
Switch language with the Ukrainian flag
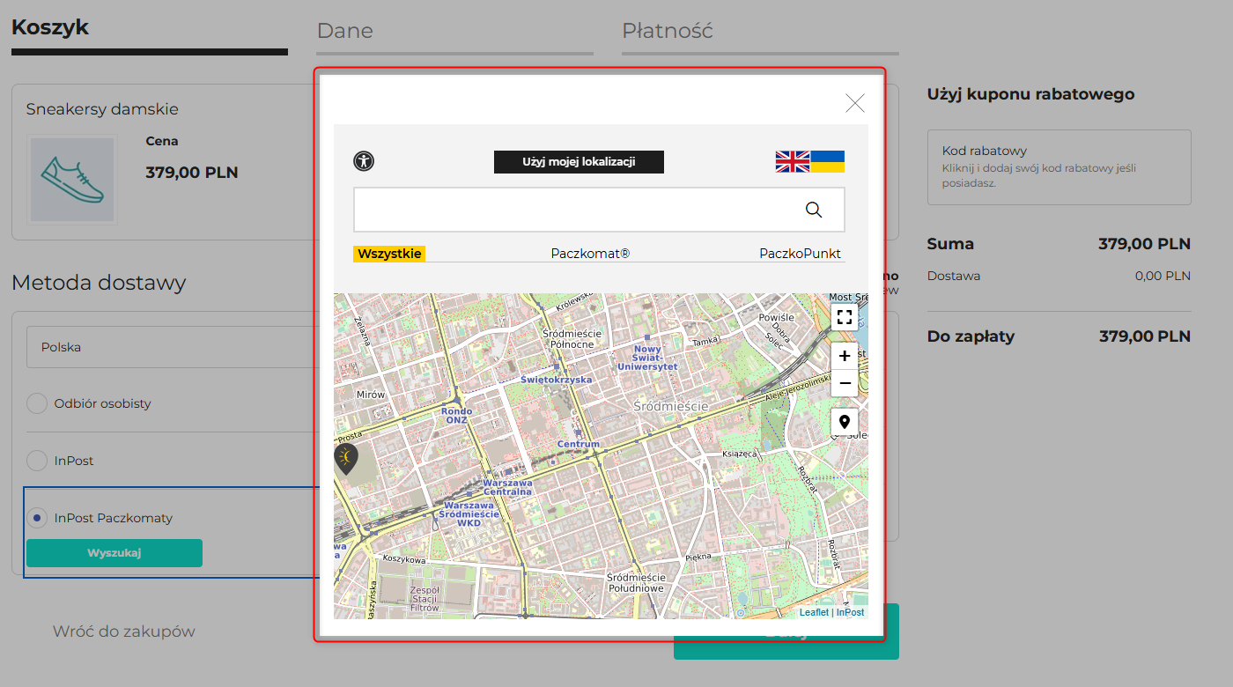[x=828, y=161]
